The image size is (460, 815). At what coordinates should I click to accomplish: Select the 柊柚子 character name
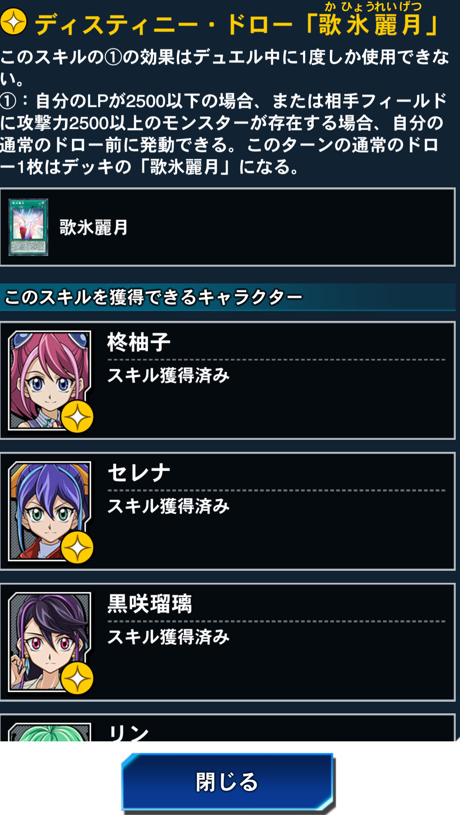pos(139,342)
